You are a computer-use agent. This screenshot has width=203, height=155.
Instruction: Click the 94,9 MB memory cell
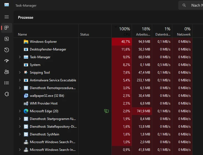pyautogui.click(x=142, y=42)
